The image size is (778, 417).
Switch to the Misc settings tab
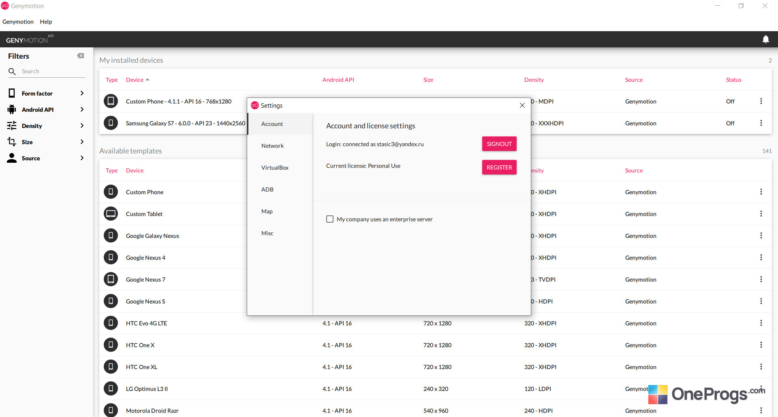[x=280, y=233]
